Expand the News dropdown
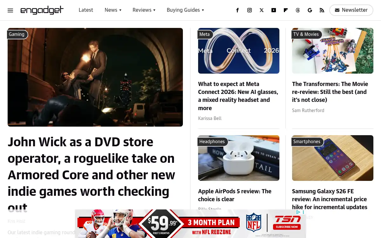381x238 pixels. point(113,10)
